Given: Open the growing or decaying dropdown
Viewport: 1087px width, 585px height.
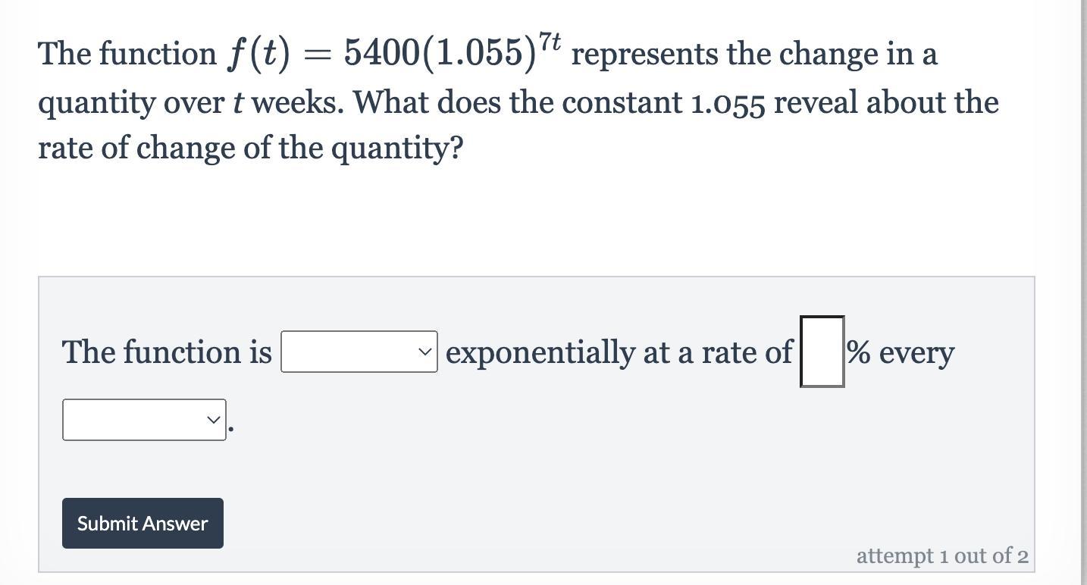Looking at the screenshot, I should [358, 352].
